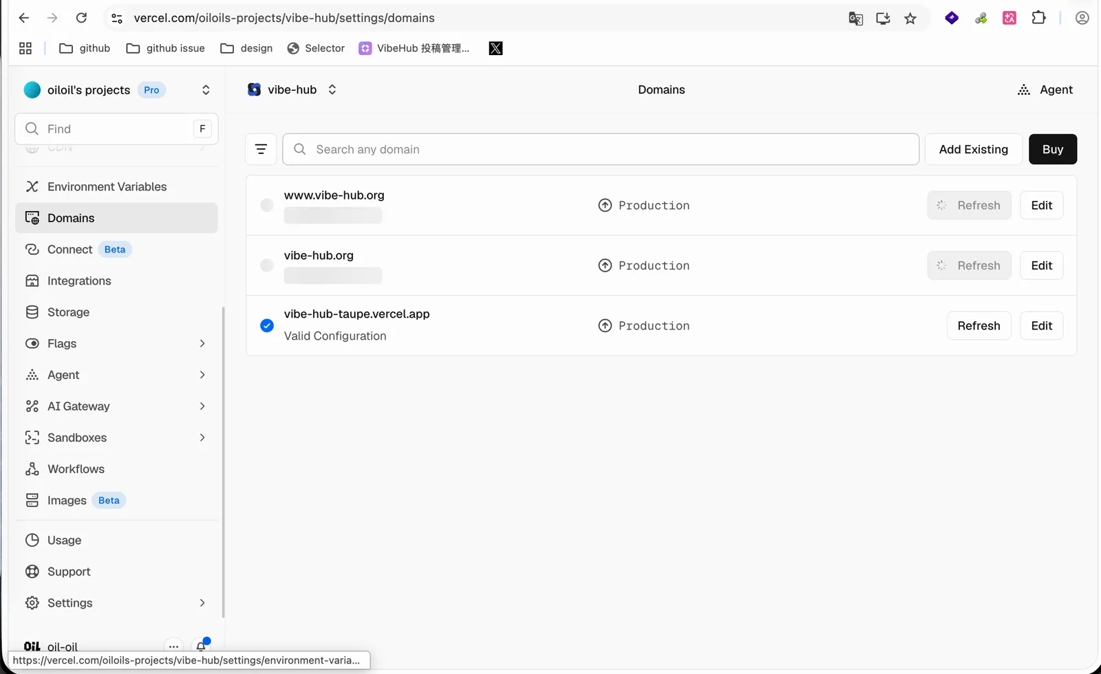Click the Buy button
This screenshot has height=674, width=1101.
coord(1052,149)
